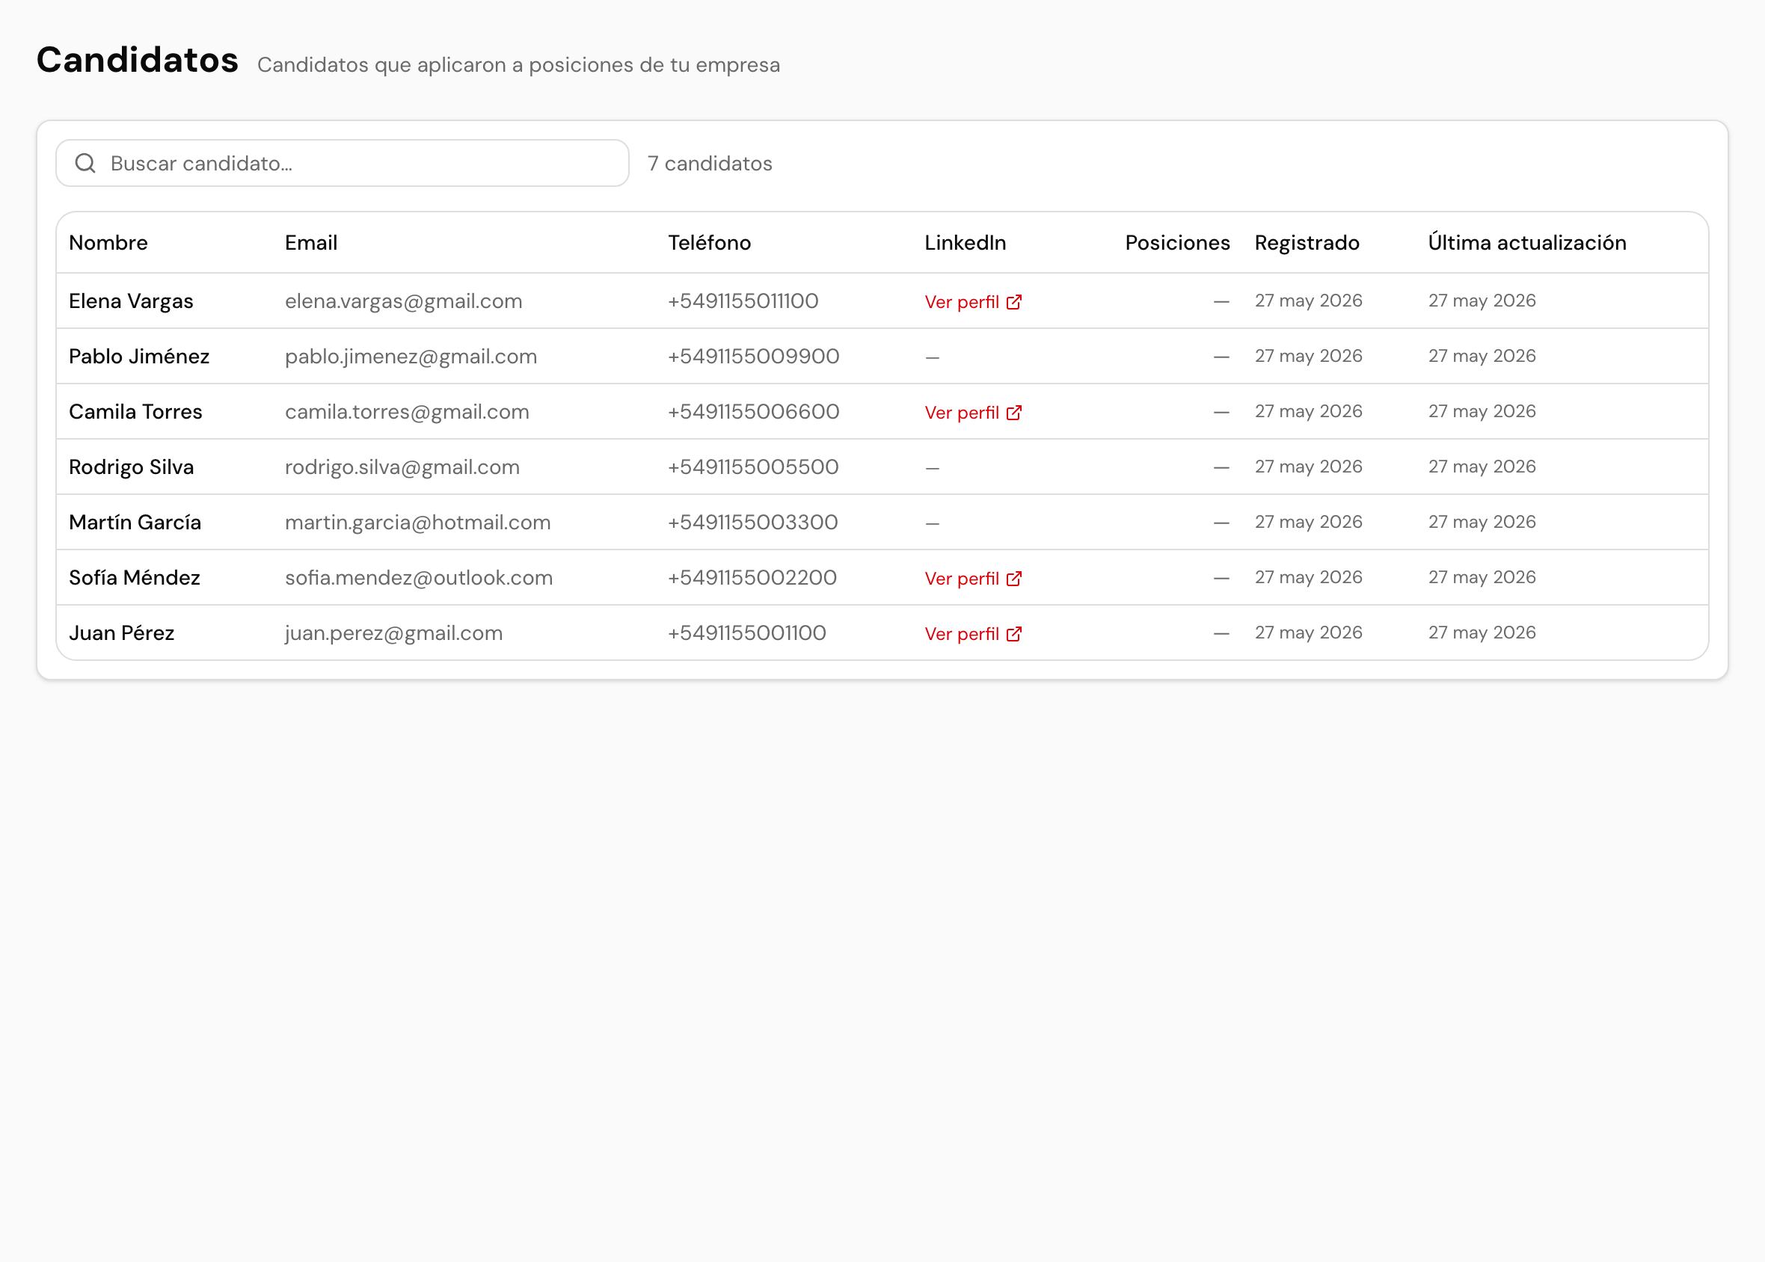1765x1262 pixels.
Task: Select the name Camila Torres
Action: (135, 411)
